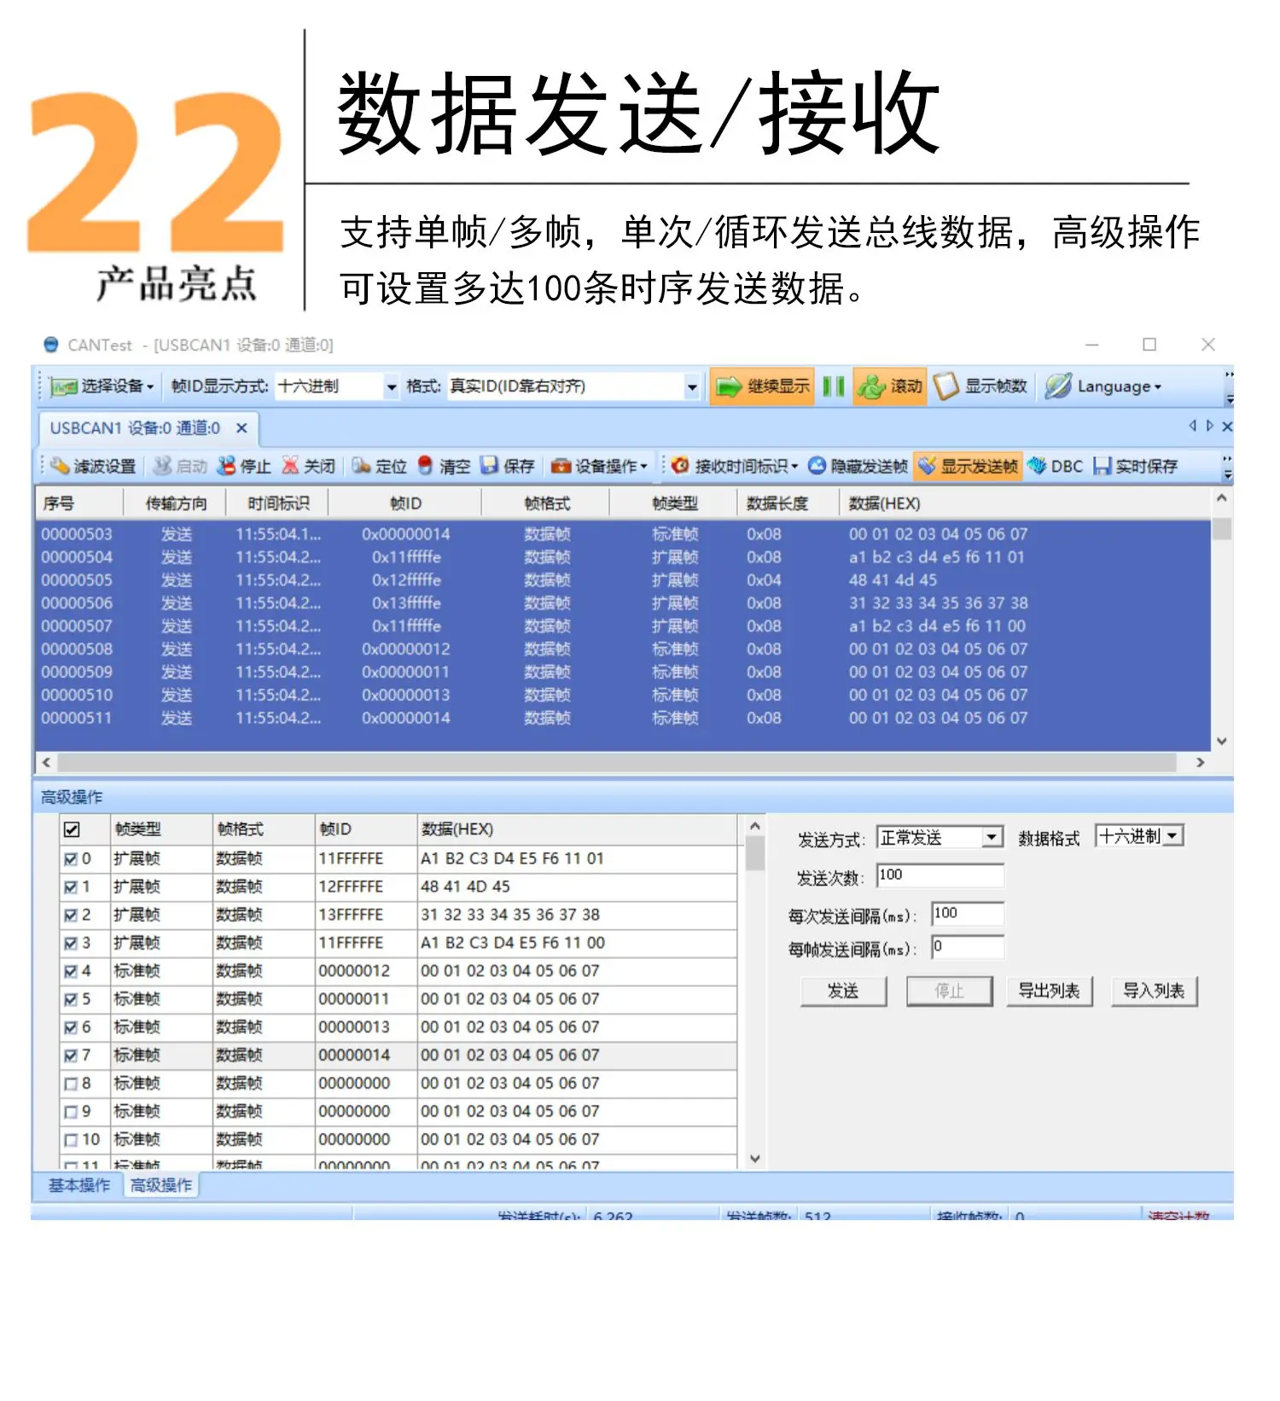This screenshot has height=1401, width=1280.
Task: Click the 每帧发送间隔 input field
Action: point(968,947)
